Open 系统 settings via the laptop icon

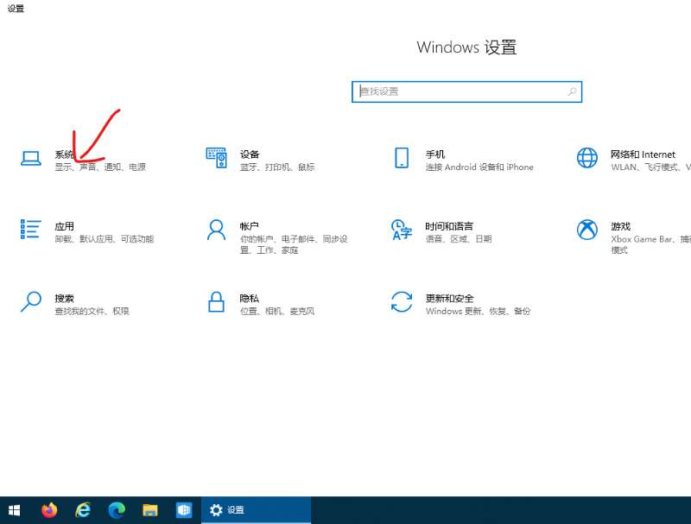click(30, 159)
